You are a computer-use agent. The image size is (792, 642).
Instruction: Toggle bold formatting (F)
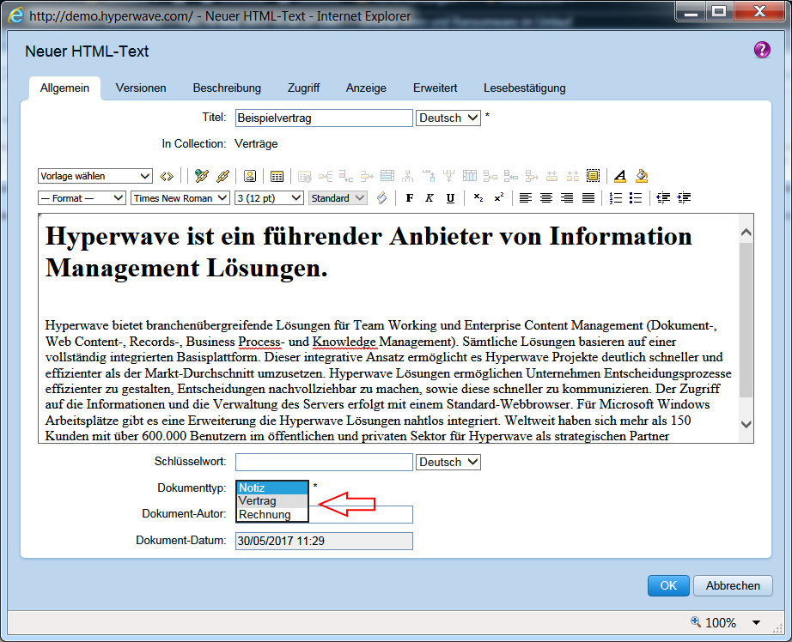click(x=410, y=198)
